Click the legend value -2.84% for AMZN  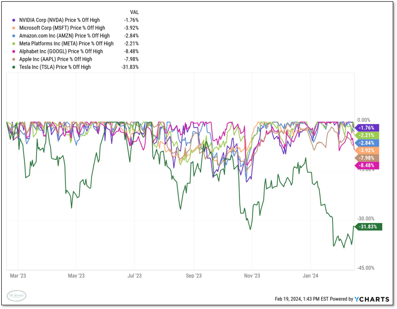pos(131,36)
